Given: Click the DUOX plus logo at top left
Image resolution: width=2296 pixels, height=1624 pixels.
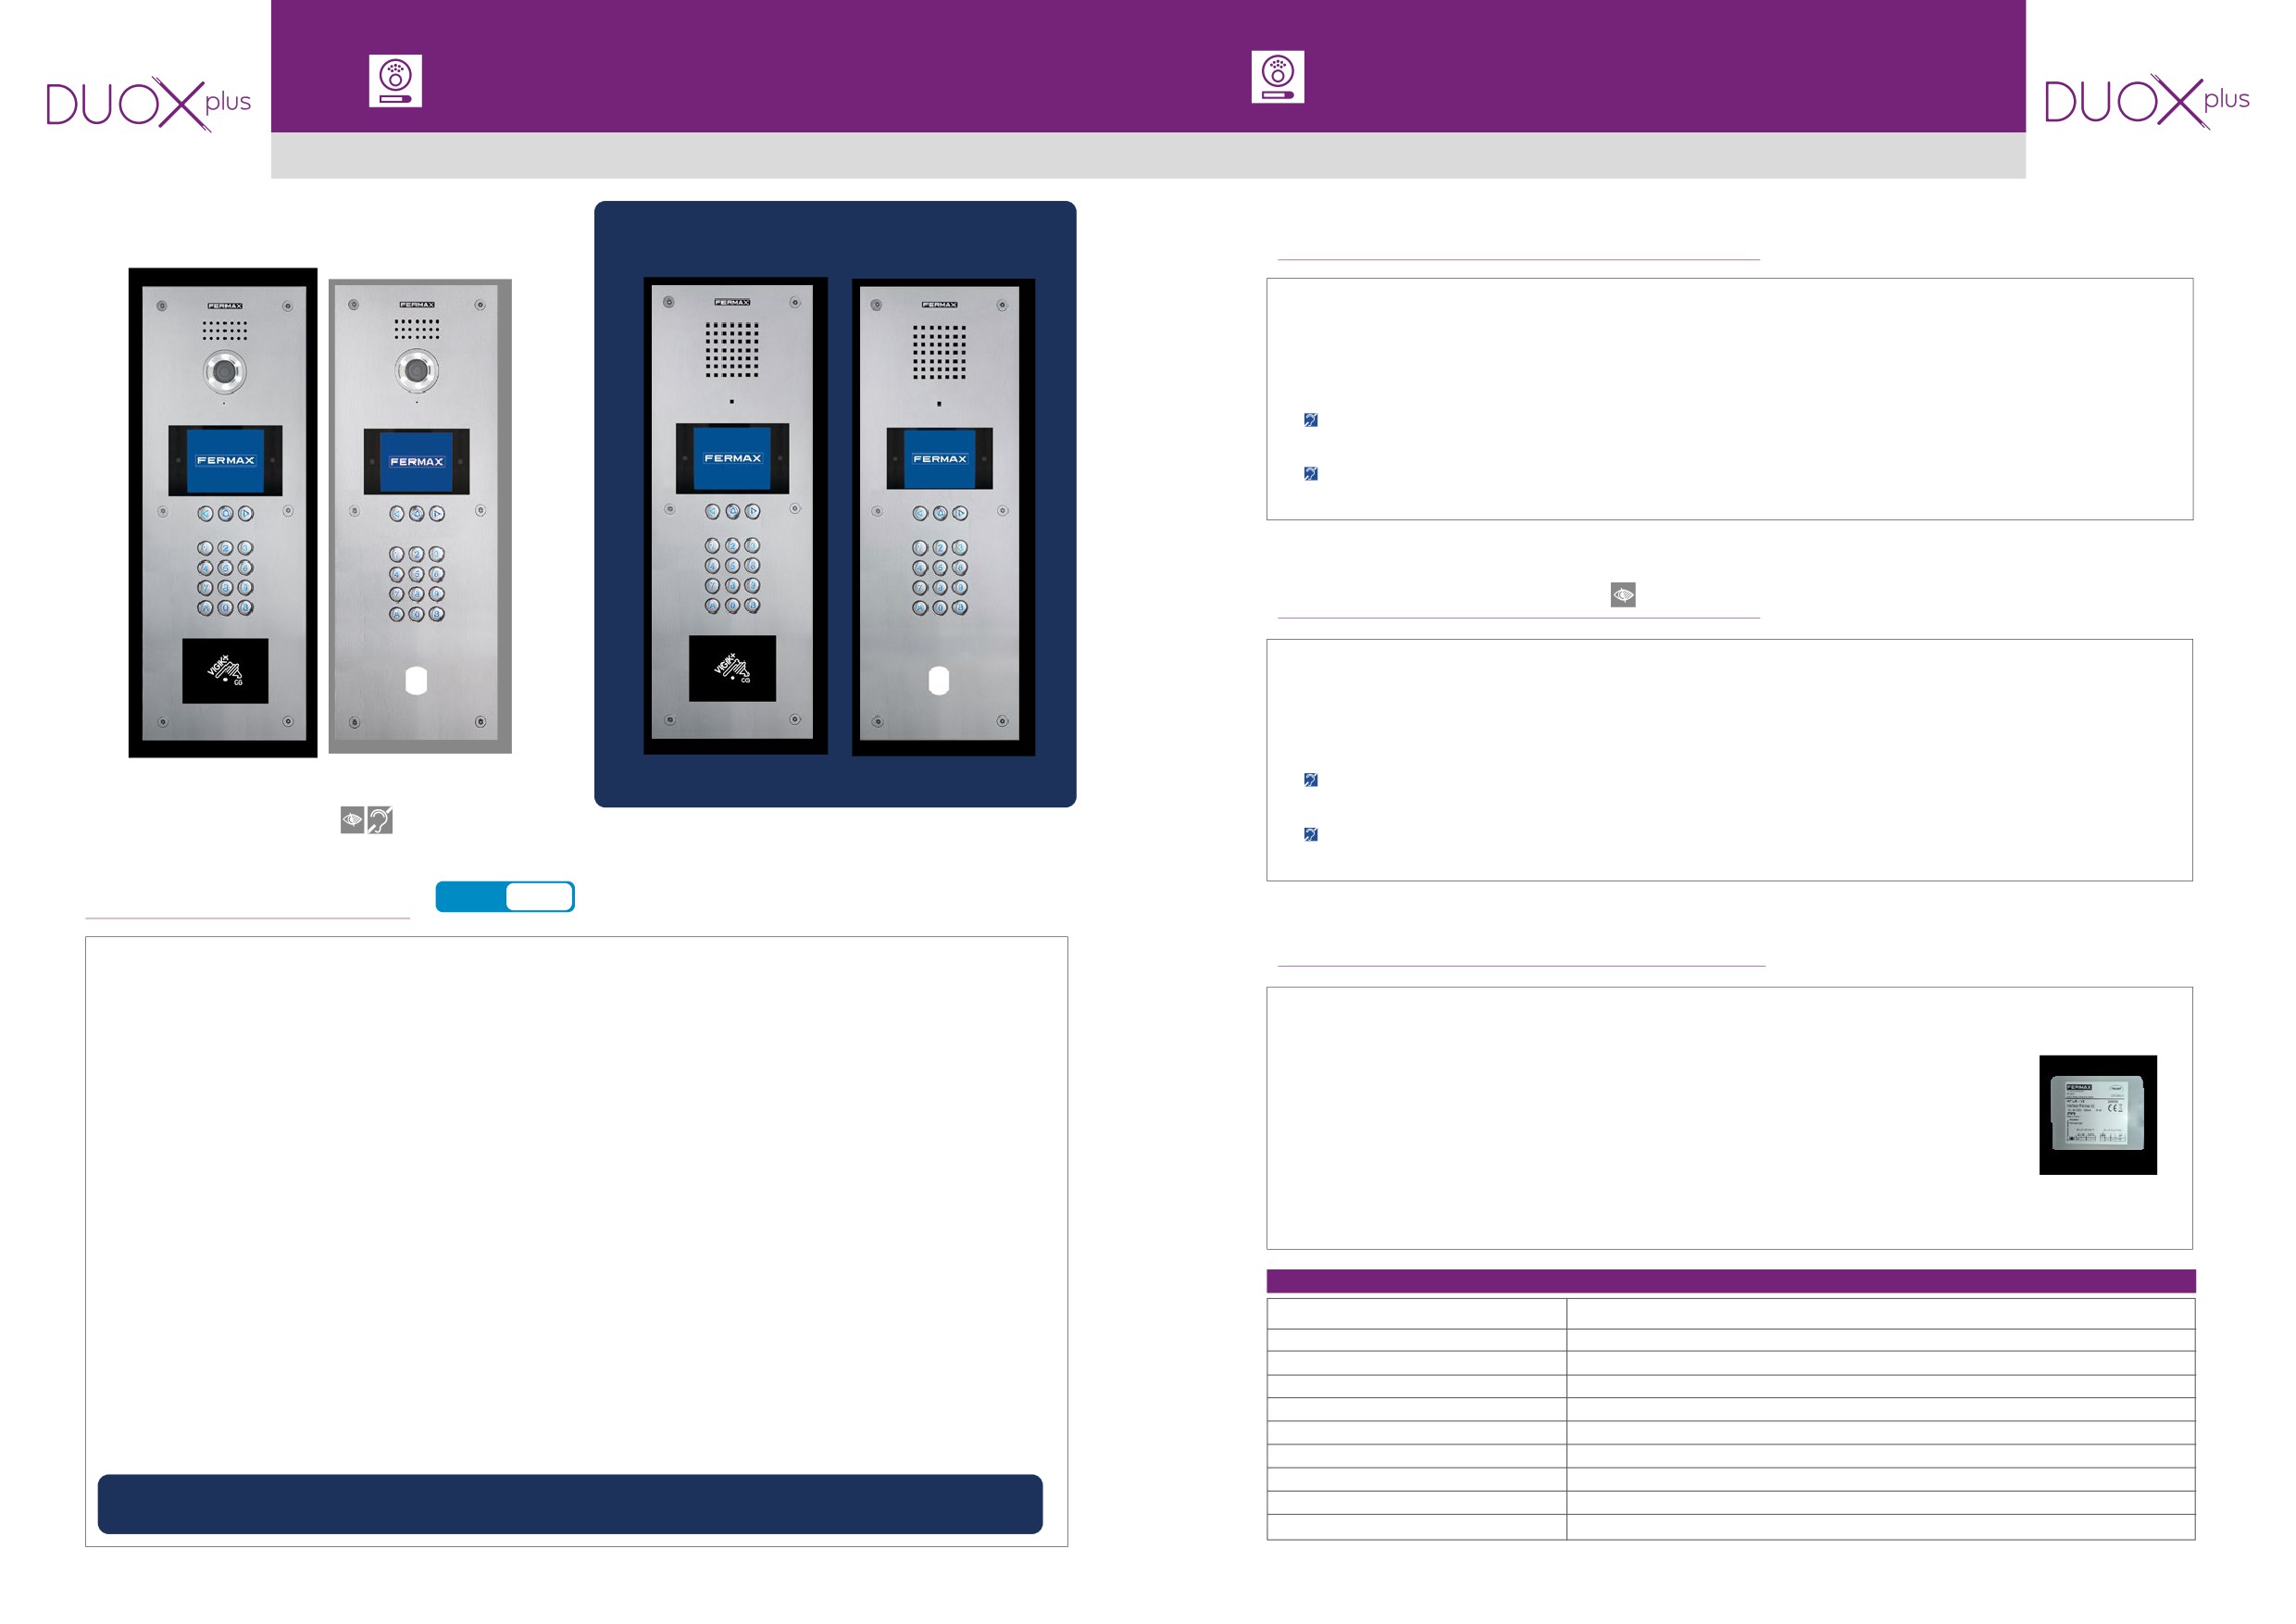Looking at the screenshot, I should (148, 102).
